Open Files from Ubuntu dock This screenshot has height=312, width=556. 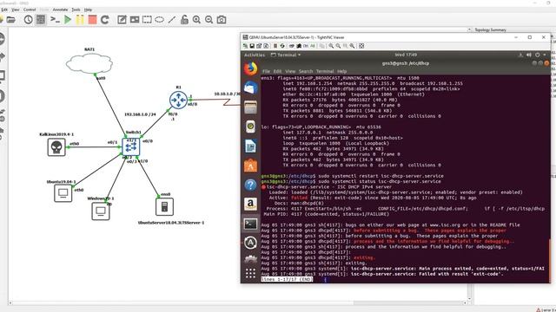250,107
